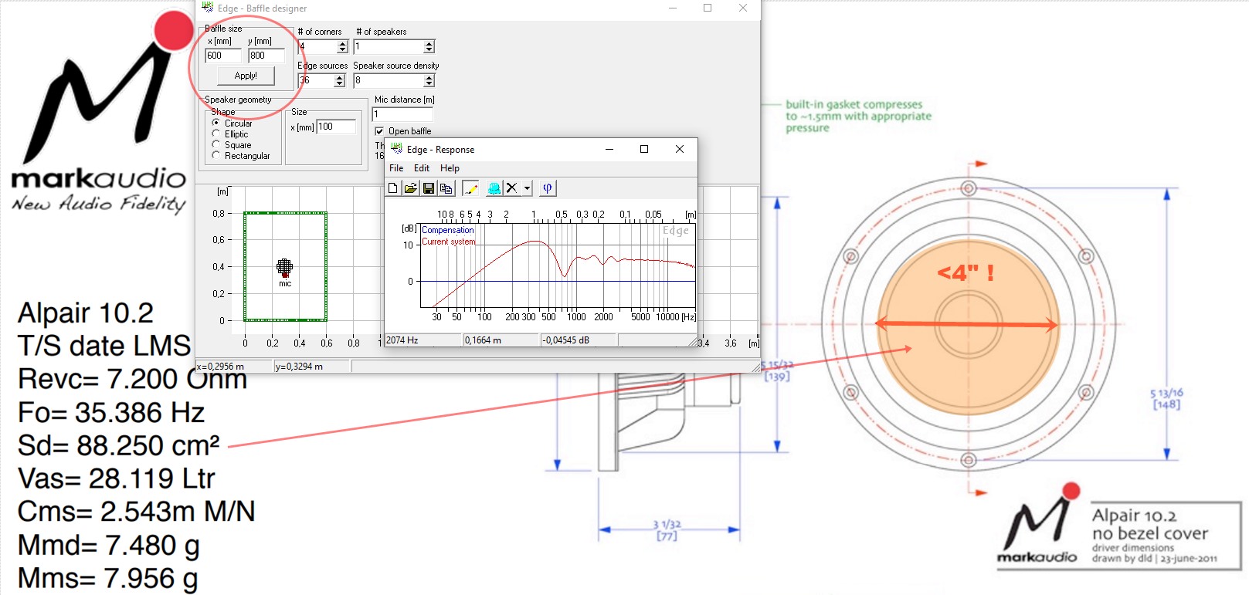Select the Elliptic shape radio button
Screen dimensions: 1249x595
coord(216,134)
